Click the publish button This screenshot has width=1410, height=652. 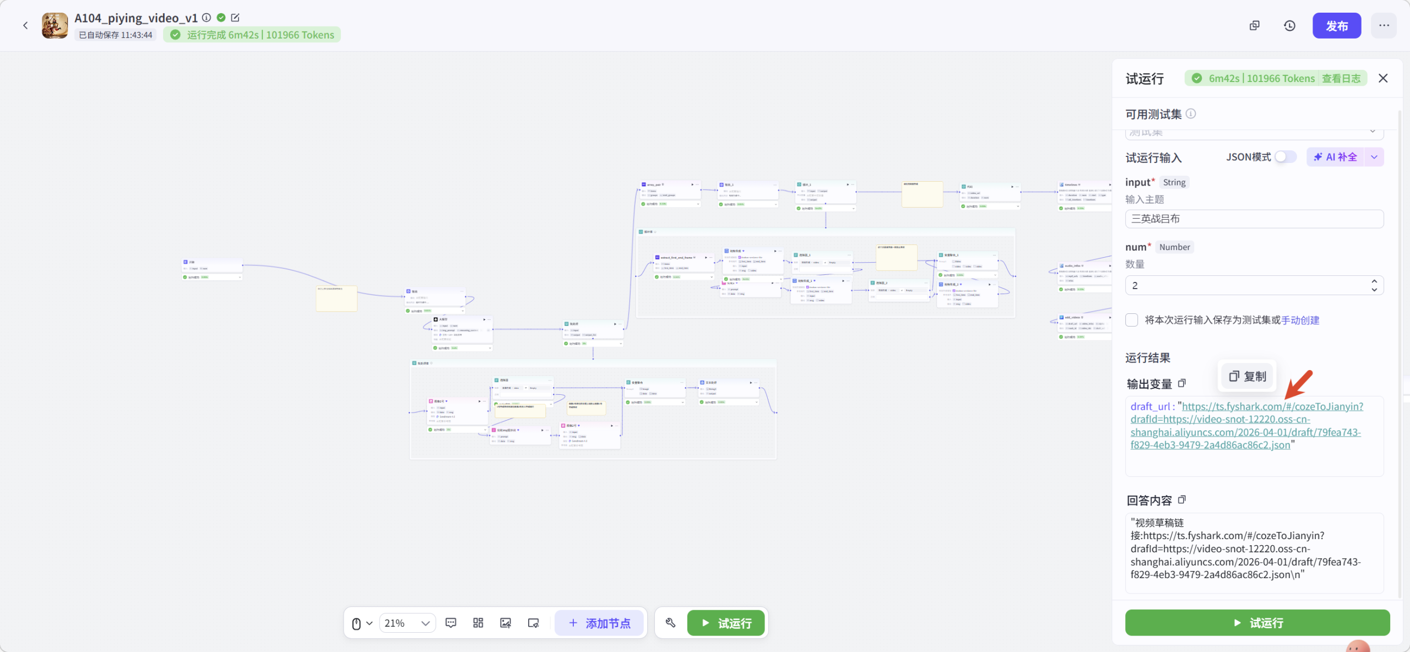tap(1336, 25)
